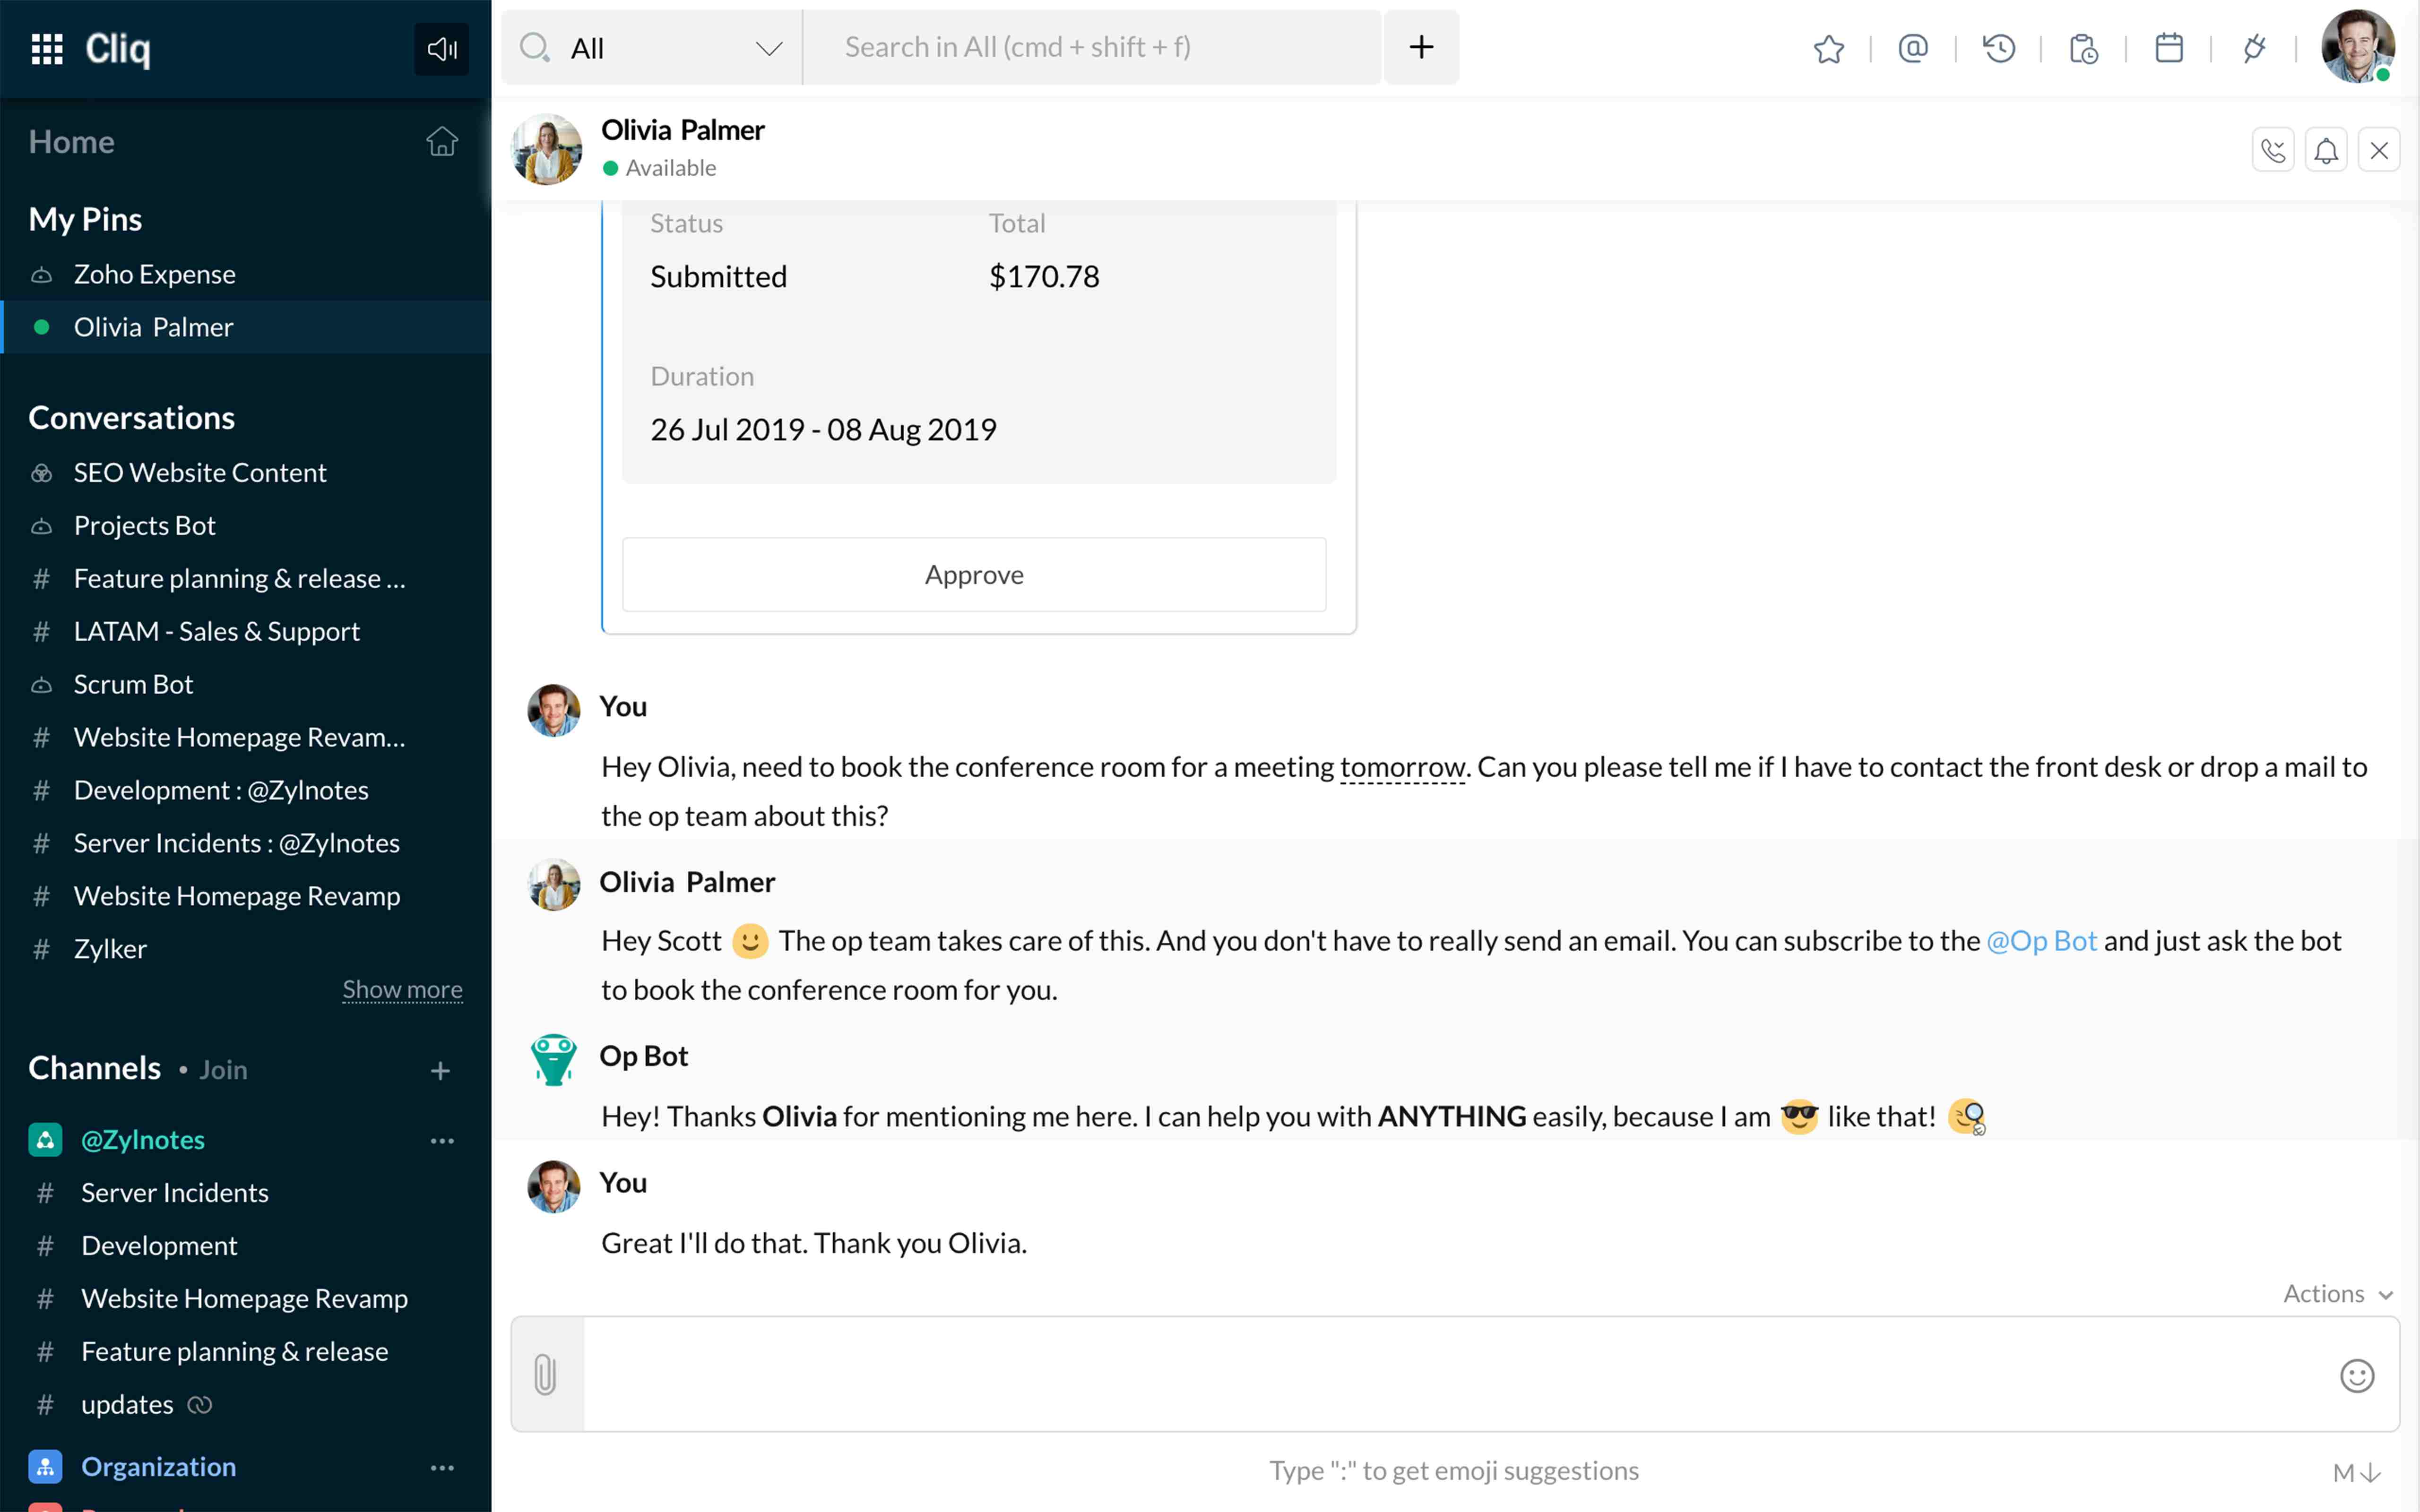Open the emoji picker smiley

2356,1376
